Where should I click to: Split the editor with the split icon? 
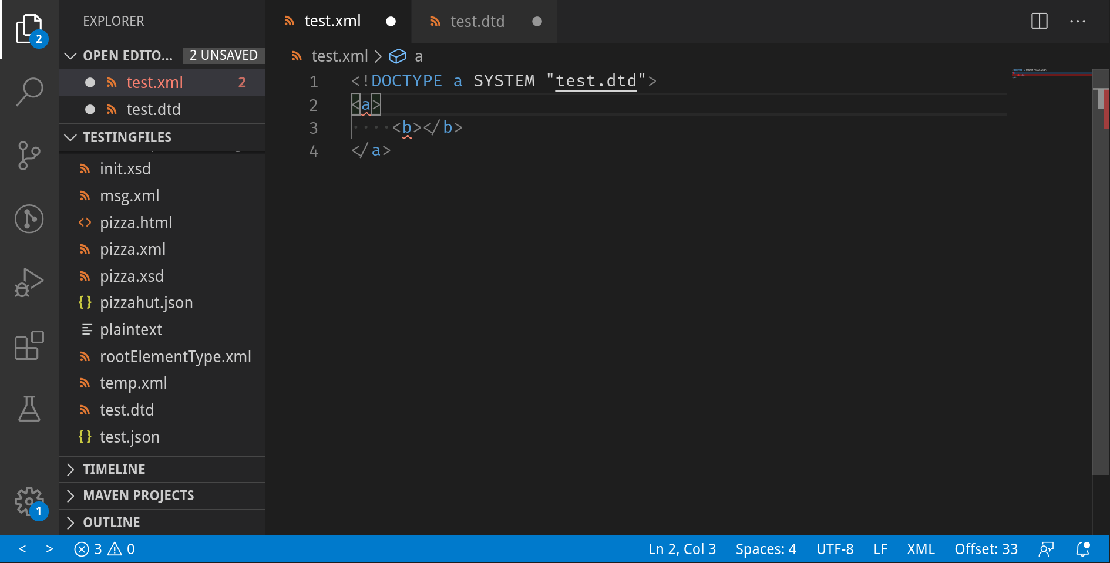pyautogui.click(x=1039, y=21)
